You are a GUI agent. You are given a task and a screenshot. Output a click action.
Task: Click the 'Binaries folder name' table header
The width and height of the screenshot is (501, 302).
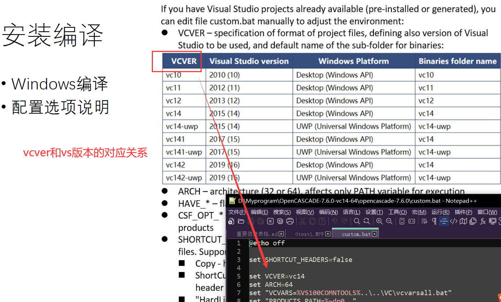pyautogui.click(x=458, y=61)
